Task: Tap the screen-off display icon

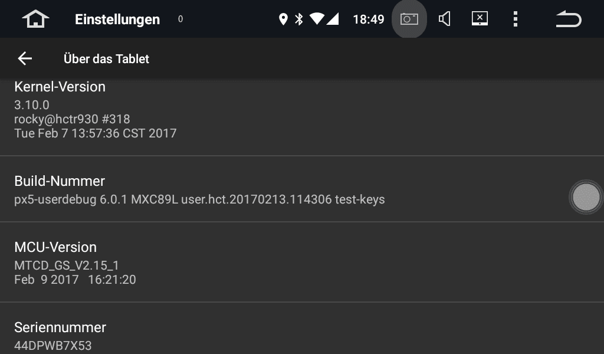Action: (480, 18)
